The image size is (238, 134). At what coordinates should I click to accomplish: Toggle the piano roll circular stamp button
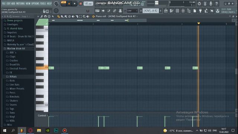coord(49,16)
